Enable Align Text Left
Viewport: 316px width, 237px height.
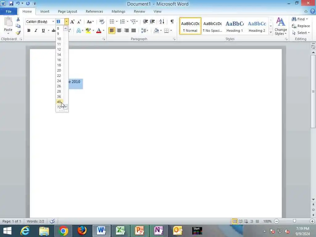[112, 31]
